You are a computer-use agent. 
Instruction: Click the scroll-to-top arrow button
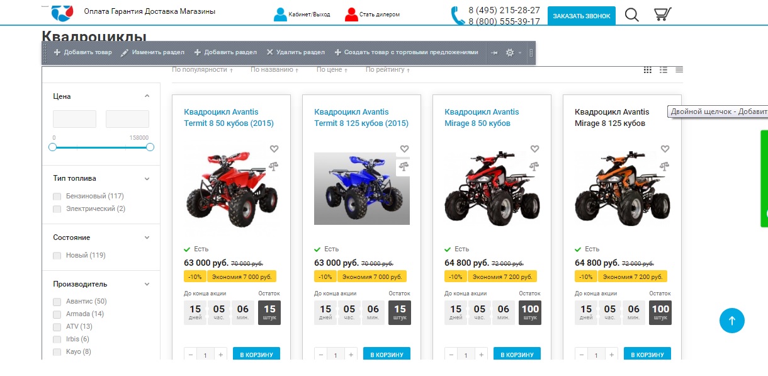732,321
